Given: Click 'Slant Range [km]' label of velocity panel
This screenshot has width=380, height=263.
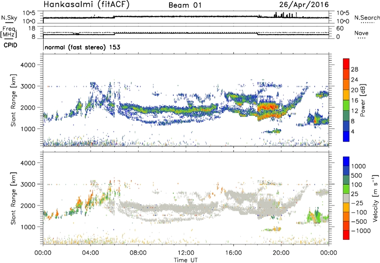Looking at the screenshot, I should pos(13,198).
